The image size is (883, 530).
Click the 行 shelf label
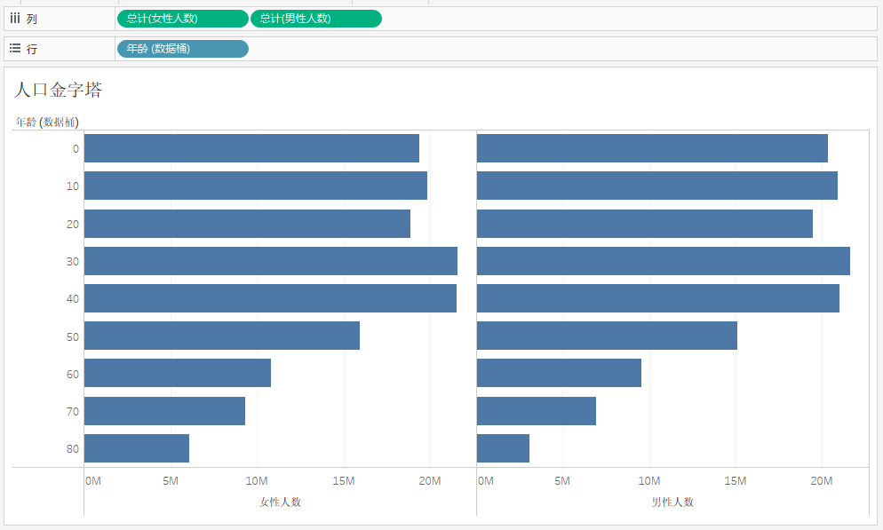[32, 49]
